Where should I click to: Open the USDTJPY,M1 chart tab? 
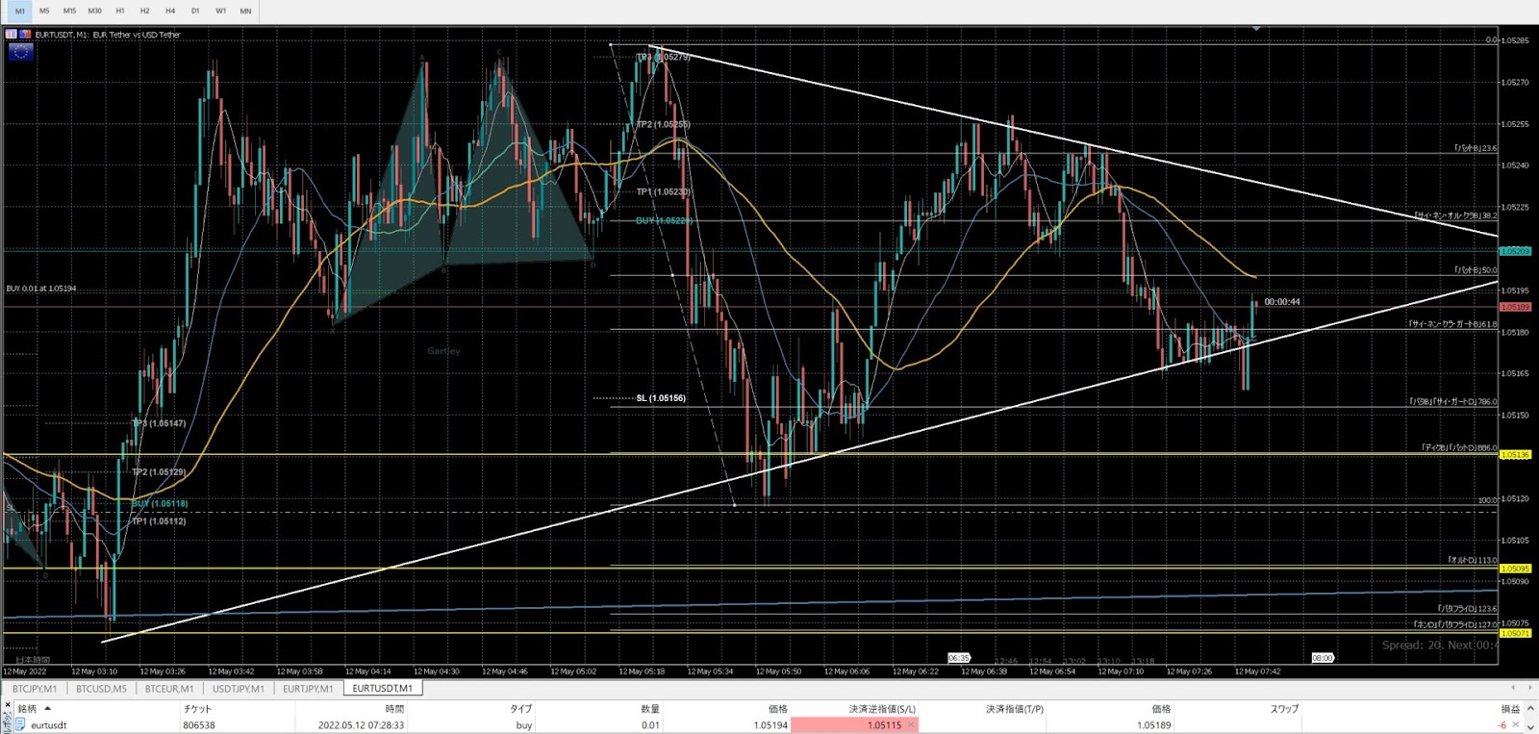[238, 689]
